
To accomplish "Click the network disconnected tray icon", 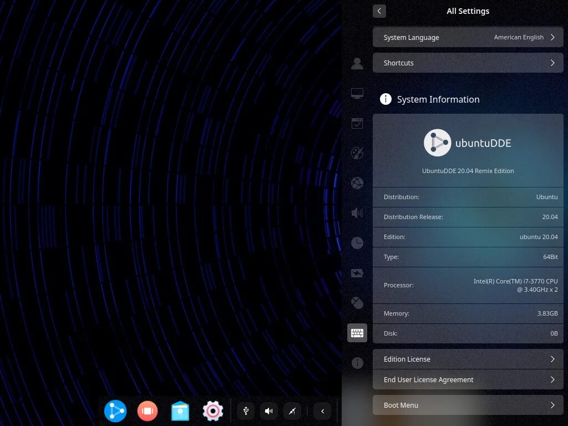I will pyautogui.click(x=292, y=411).
